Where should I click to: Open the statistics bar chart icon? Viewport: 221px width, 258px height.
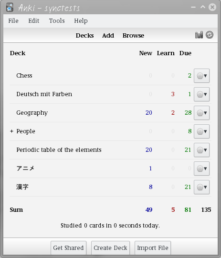click(x=199, y=35)
